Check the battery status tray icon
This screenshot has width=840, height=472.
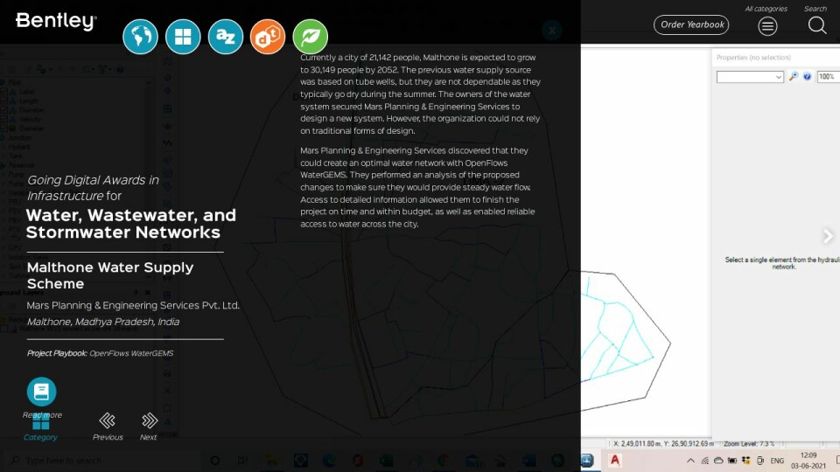pyautogui.click(x=731, y=461)
